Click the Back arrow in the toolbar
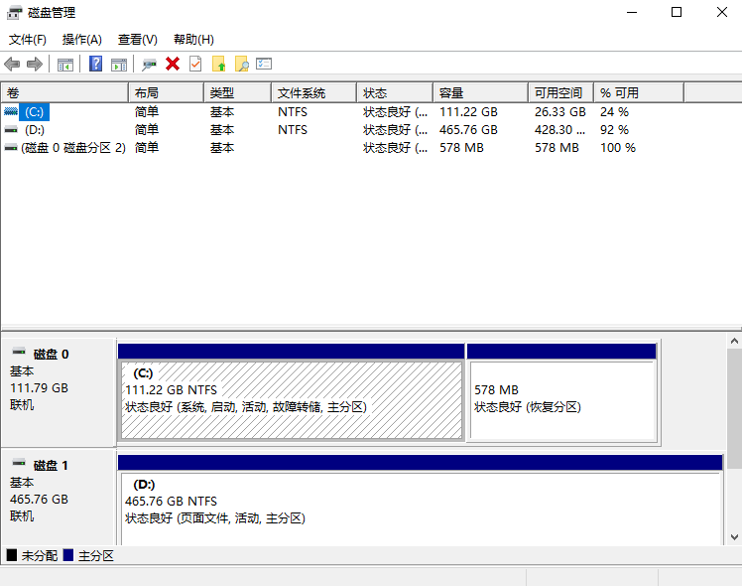Image resolution: width=742 pixels, height=586 pixels. click(x=12, y=65)
